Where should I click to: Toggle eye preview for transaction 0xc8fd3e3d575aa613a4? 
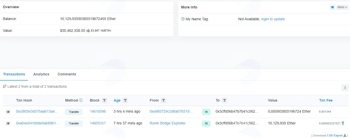click(8, 112)
